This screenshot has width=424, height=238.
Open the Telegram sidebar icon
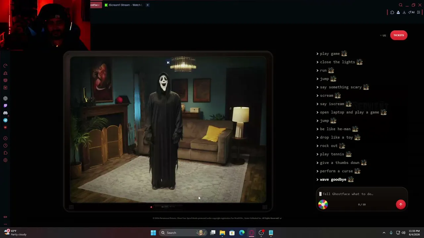(x=5, y=120)
